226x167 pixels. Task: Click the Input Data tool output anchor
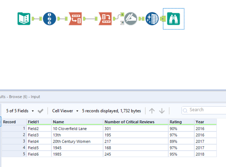33,19
